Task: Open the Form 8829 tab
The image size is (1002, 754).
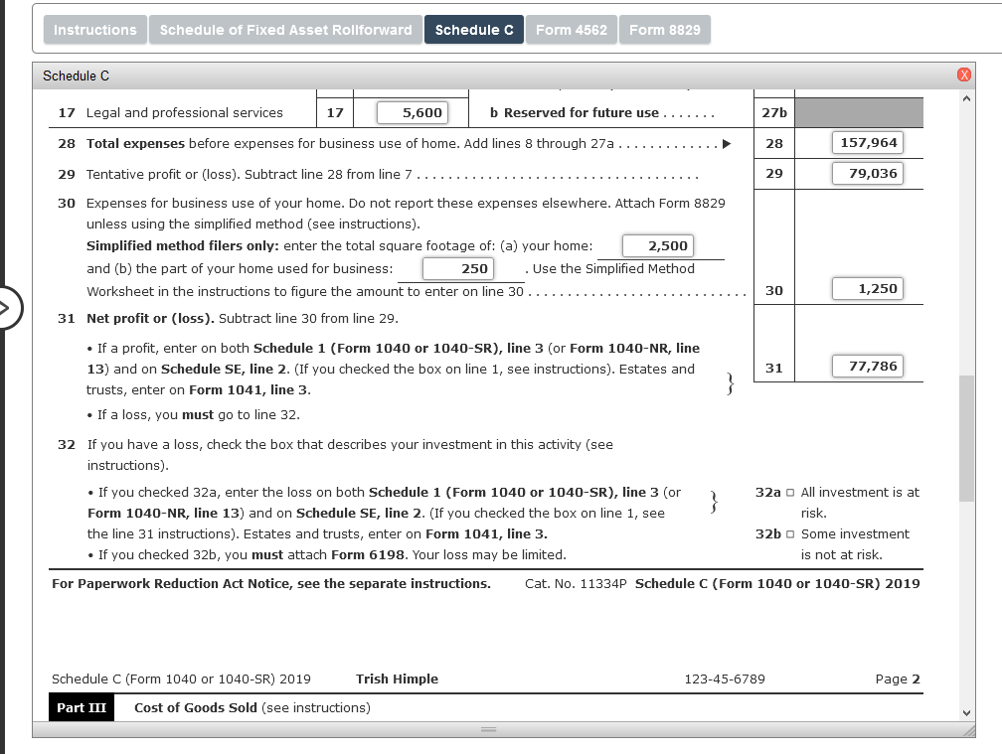Action: (x=664, y=29)
